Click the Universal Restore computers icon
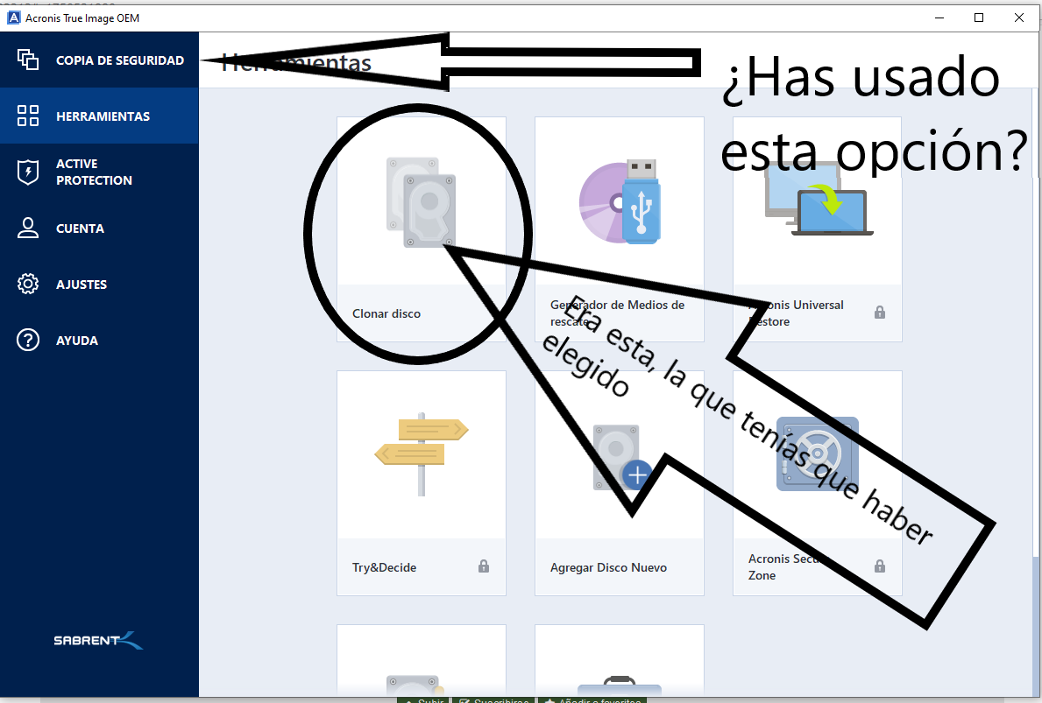Viewport: 1042px width, 703px height. coord(819,199)
